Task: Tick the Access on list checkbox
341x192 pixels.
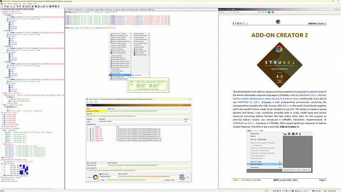Action: coord(165,180)
